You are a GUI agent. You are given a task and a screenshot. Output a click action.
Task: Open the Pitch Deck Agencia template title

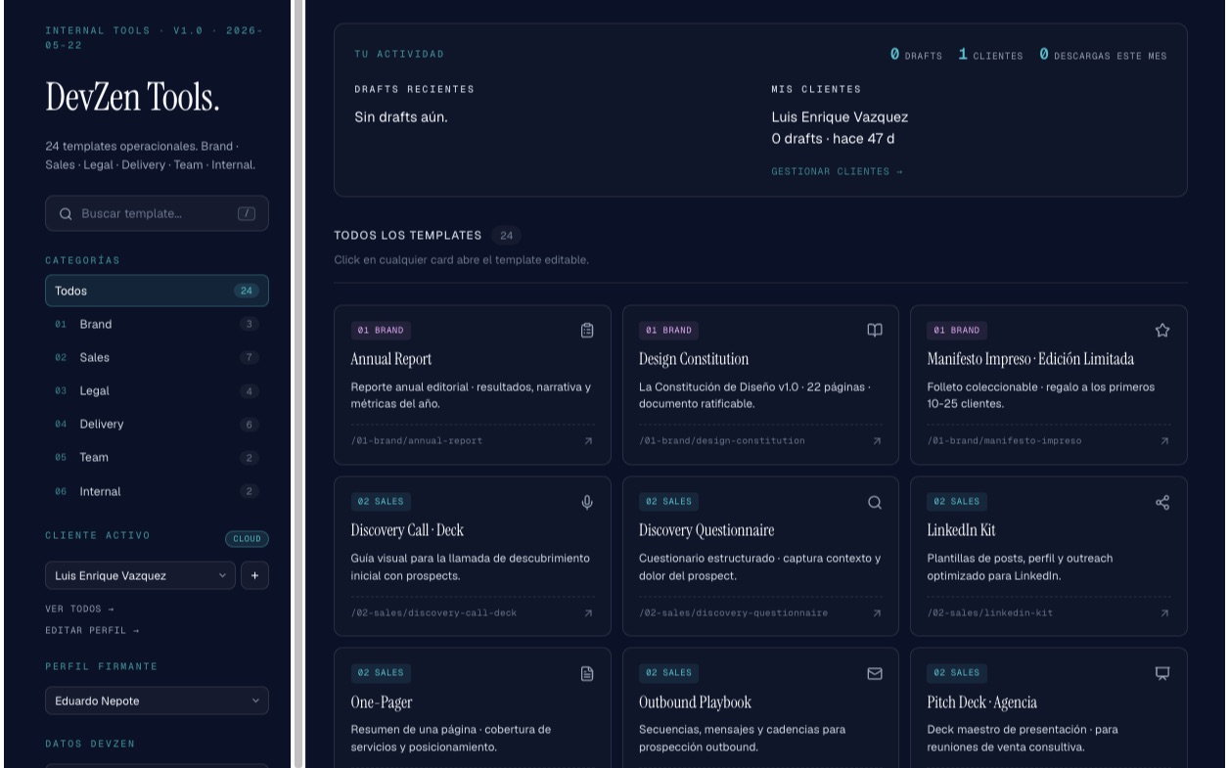click(981, 702)
